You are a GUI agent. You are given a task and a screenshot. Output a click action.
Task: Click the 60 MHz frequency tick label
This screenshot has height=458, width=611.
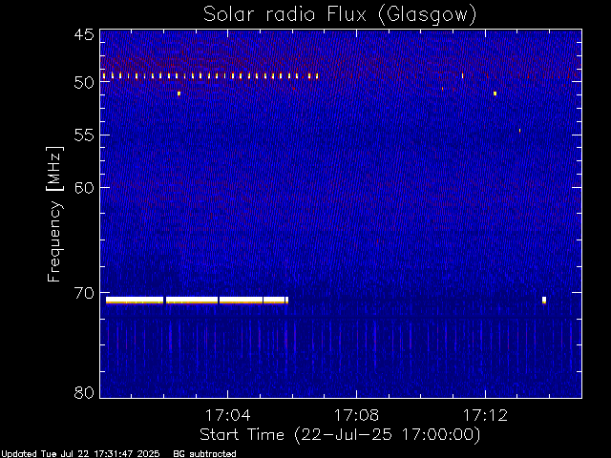click(84, 188)
